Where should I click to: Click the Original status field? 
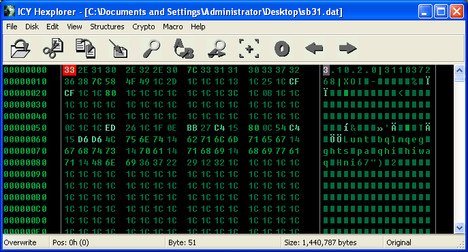[x=399, y=242]
